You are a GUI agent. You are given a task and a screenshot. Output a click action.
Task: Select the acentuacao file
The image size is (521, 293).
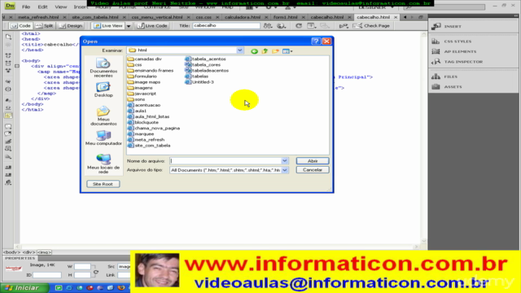coord(144,105)
